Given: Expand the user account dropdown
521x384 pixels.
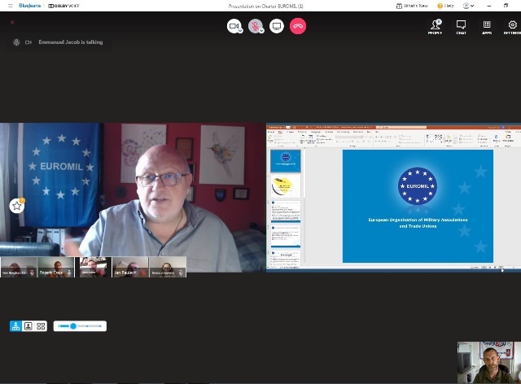Looking at the screenshot, I should click(x=469, y=6).
